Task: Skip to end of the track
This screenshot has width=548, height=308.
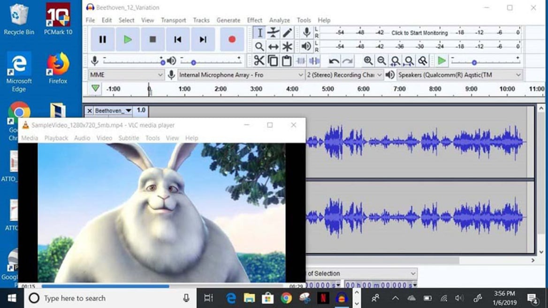Action: (x=203, y=39)
